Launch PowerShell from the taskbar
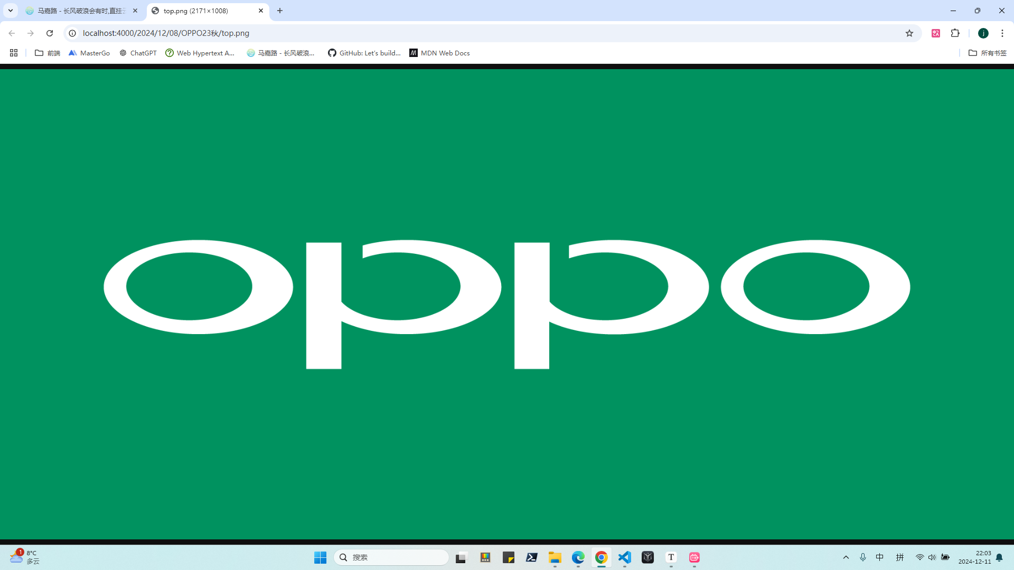This screenshot has width=1014, height=570. point(532,557)
